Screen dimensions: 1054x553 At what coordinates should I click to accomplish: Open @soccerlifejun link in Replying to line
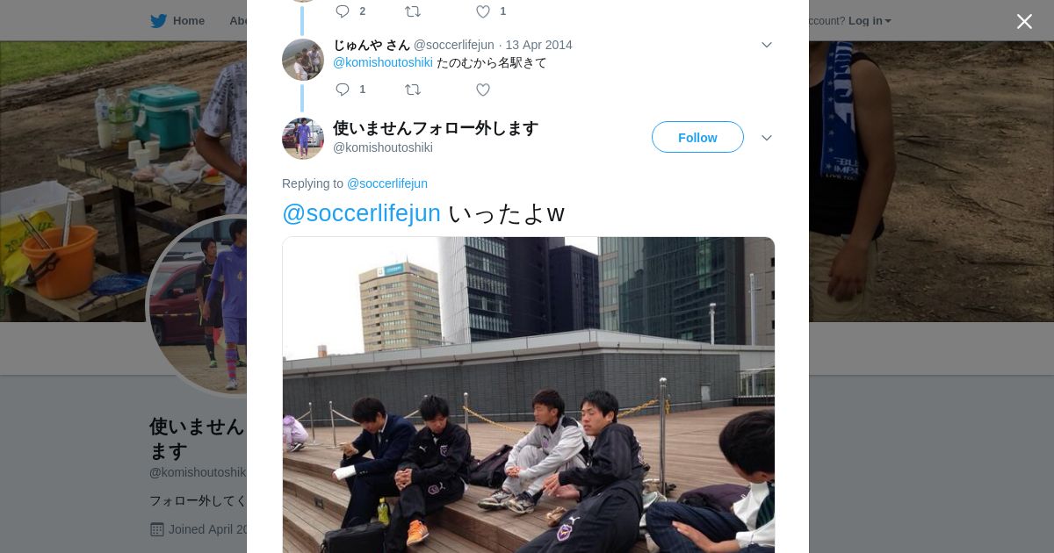point(387,183)
